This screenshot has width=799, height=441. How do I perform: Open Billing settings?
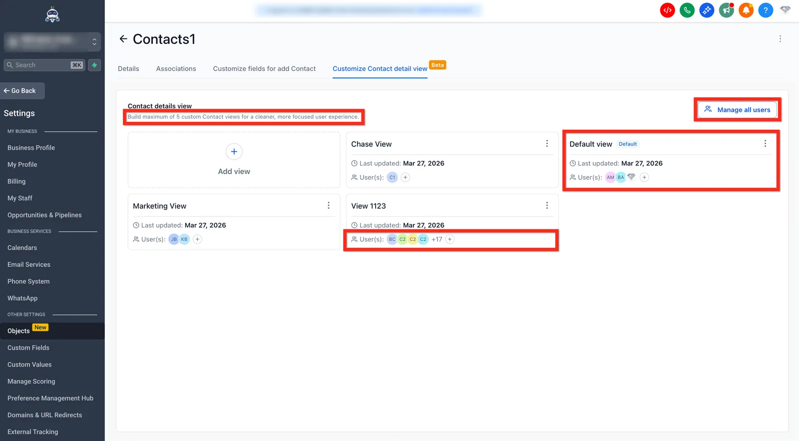coord(16,182)
